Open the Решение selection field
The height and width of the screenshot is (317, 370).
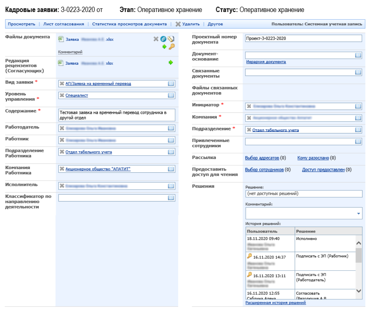pyautogui.click(x=303, y=194)
